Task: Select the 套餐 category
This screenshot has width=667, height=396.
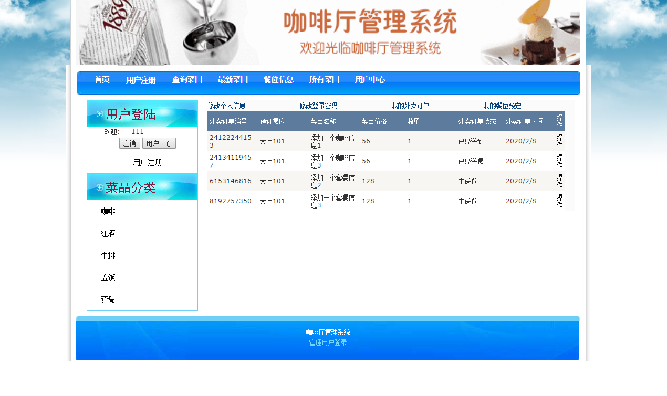Action: point(108,300)
